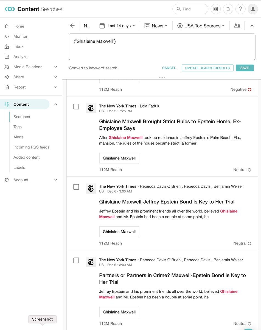Check the Bond Is Key article checkbox
This screenshot has width=261, height=330.
[x=76, y=187]
